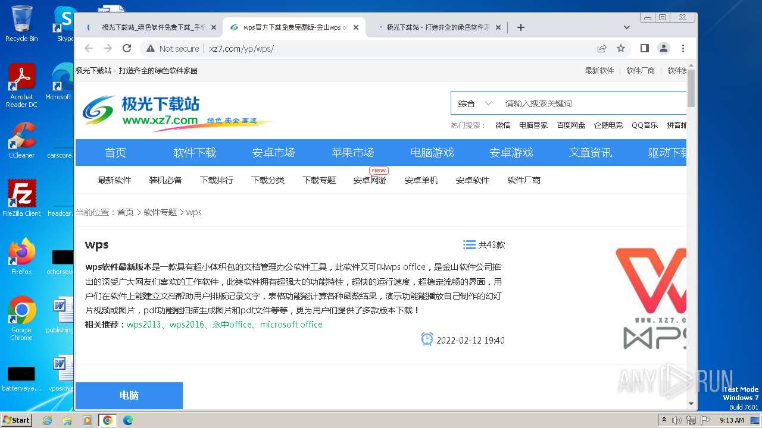Image resolution: width=762 pixels, height=428 pixels.
Task: Open Microsoft Edge from the taskbar
Action: pyautogui.click(x=127, y=420)
